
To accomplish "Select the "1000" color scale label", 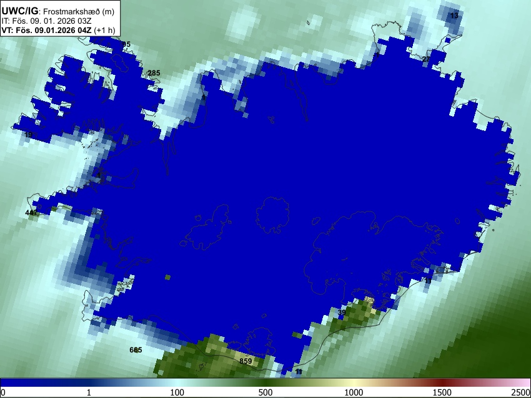I will (354, 392).
